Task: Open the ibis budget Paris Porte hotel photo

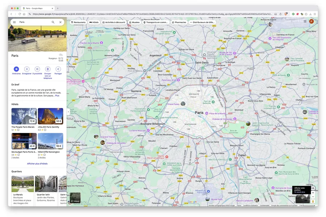Action: [x=24, y=141]
